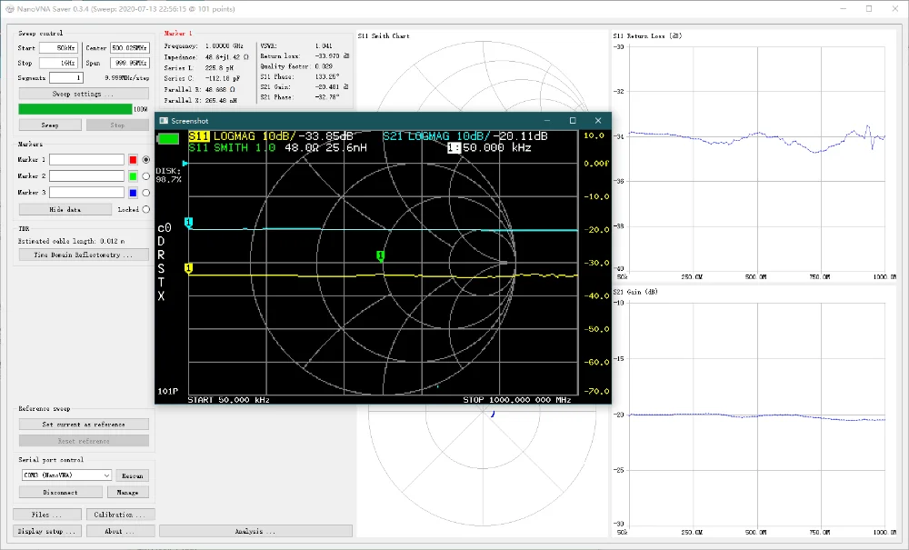The height and width of the screenshot is (550, 909).
Task: Click the blue Marker 3 color swatch
Action: coord(133,193)
